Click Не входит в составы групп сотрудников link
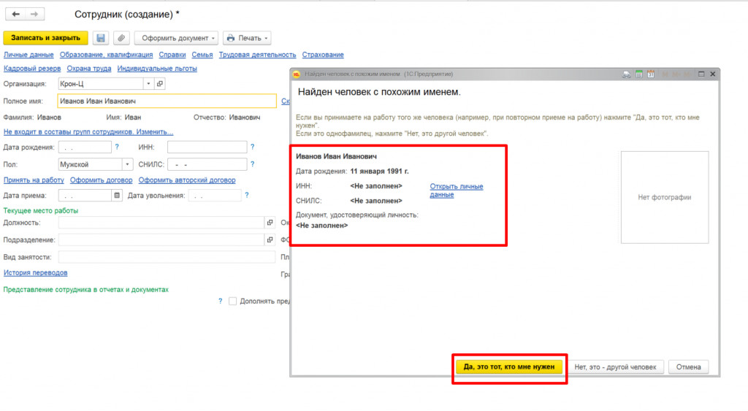The width and height of the screenshot is (748, 411). point(88,131)
